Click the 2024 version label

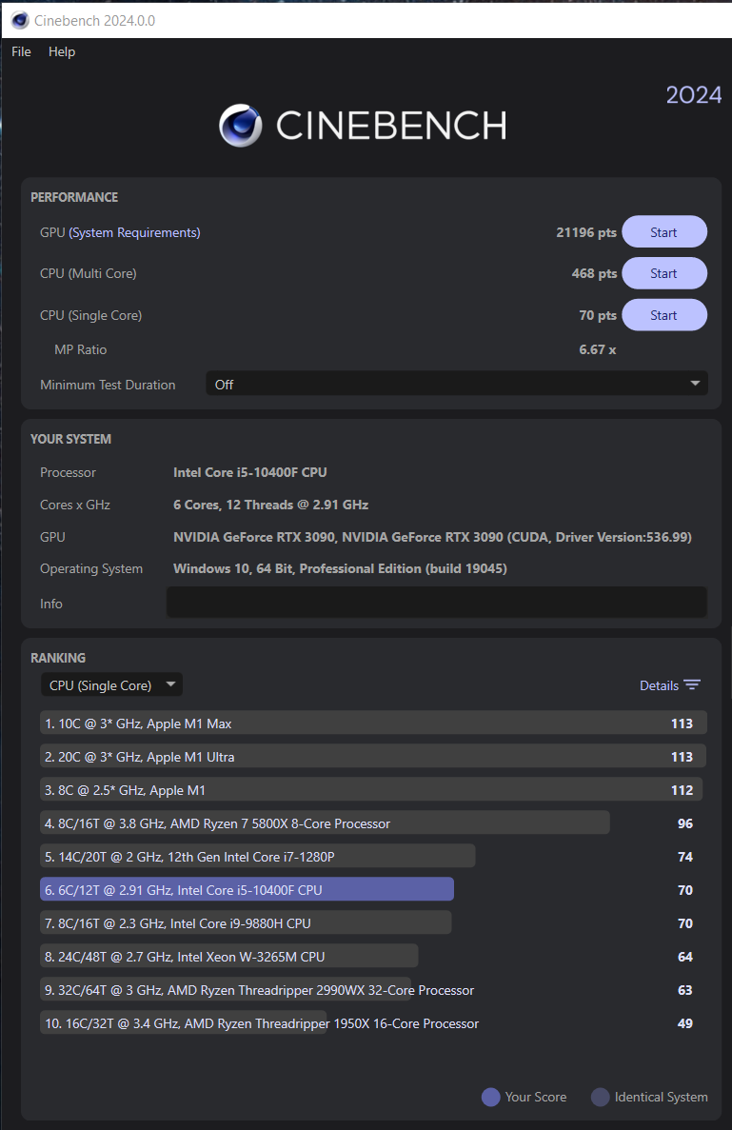(x=693, y=94)
